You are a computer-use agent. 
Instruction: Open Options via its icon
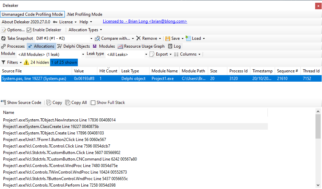(x=3, y=30)
